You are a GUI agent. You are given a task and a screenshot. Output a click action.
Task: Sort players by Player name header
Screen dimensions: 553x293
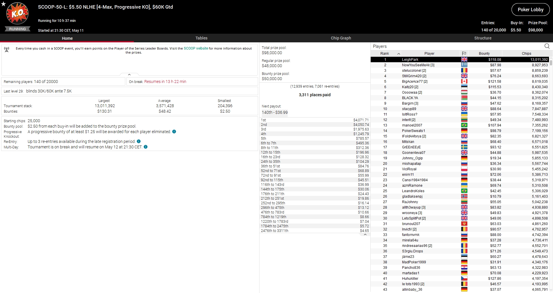(x=429, y=54)
